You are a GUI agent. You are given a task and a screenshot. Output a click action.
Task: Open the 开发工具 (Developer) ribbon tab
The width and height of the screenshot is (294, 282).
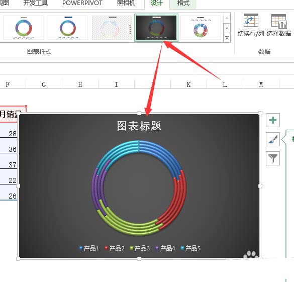click(36, 3)
